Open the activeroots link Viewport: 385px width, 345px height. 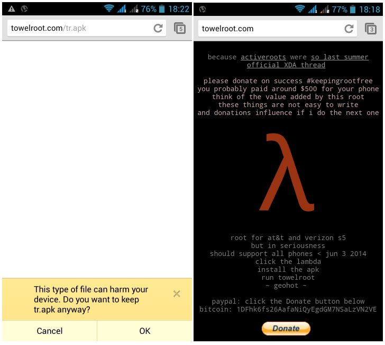click(263, 57)
